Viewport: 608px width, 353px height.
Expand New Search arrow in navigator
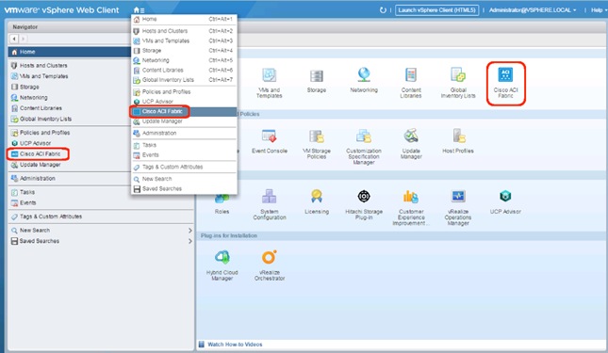[x=190, y=231]
